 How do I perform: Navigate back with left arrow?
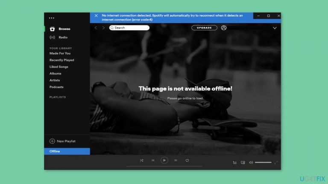click(x=96, y=28)
